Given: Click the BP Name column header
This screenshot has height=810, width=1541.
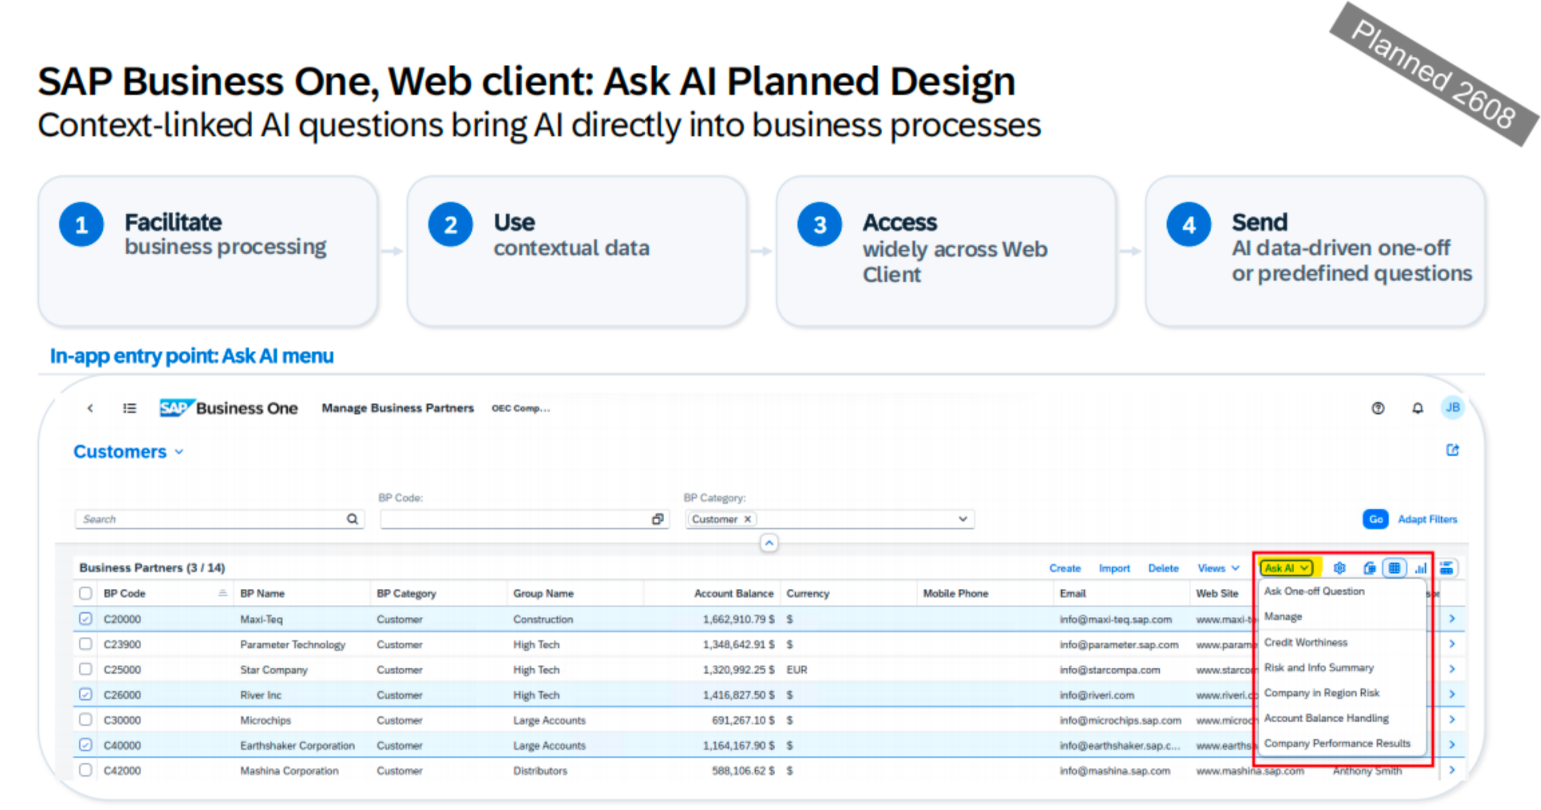Looking at the screenshot, I should (262, 593).
